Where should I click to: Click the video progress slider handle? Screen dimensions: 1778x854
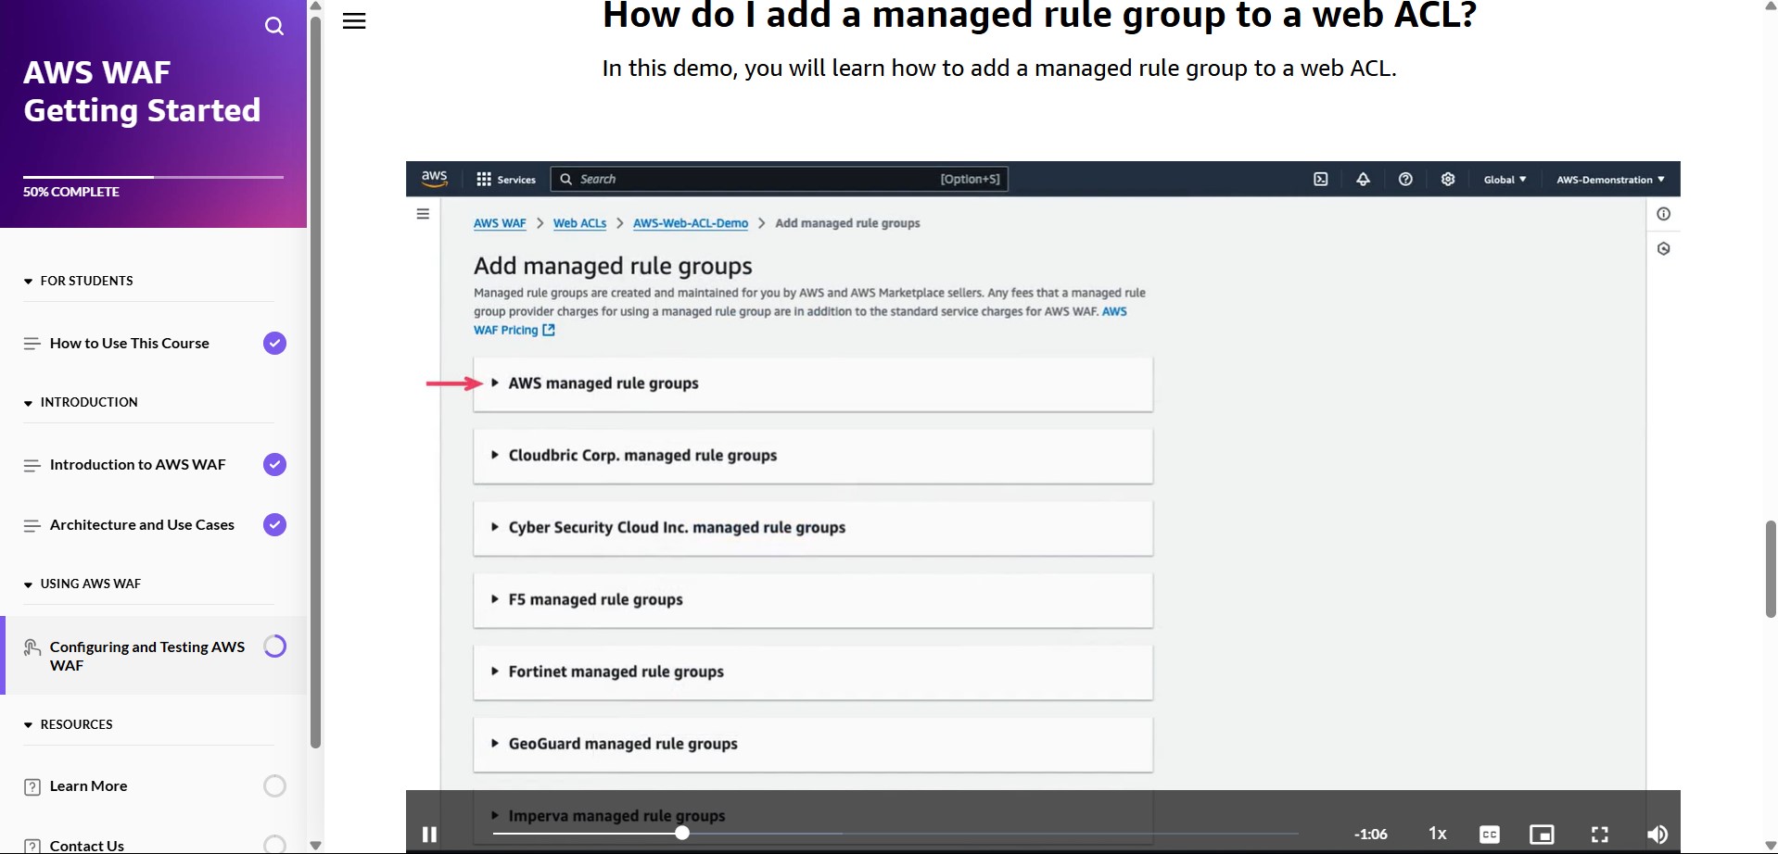click(682, 833)
